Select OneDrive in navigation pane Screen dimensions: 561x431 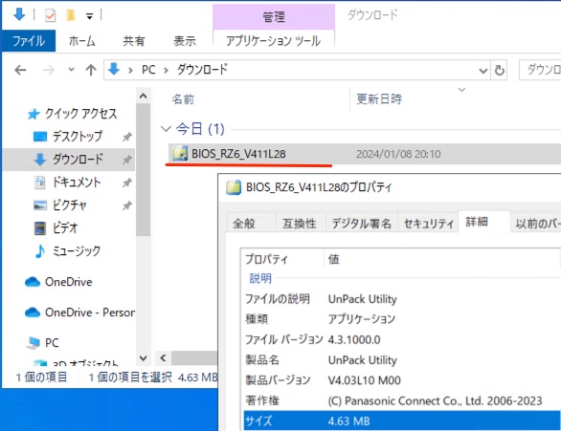(68, 282)
